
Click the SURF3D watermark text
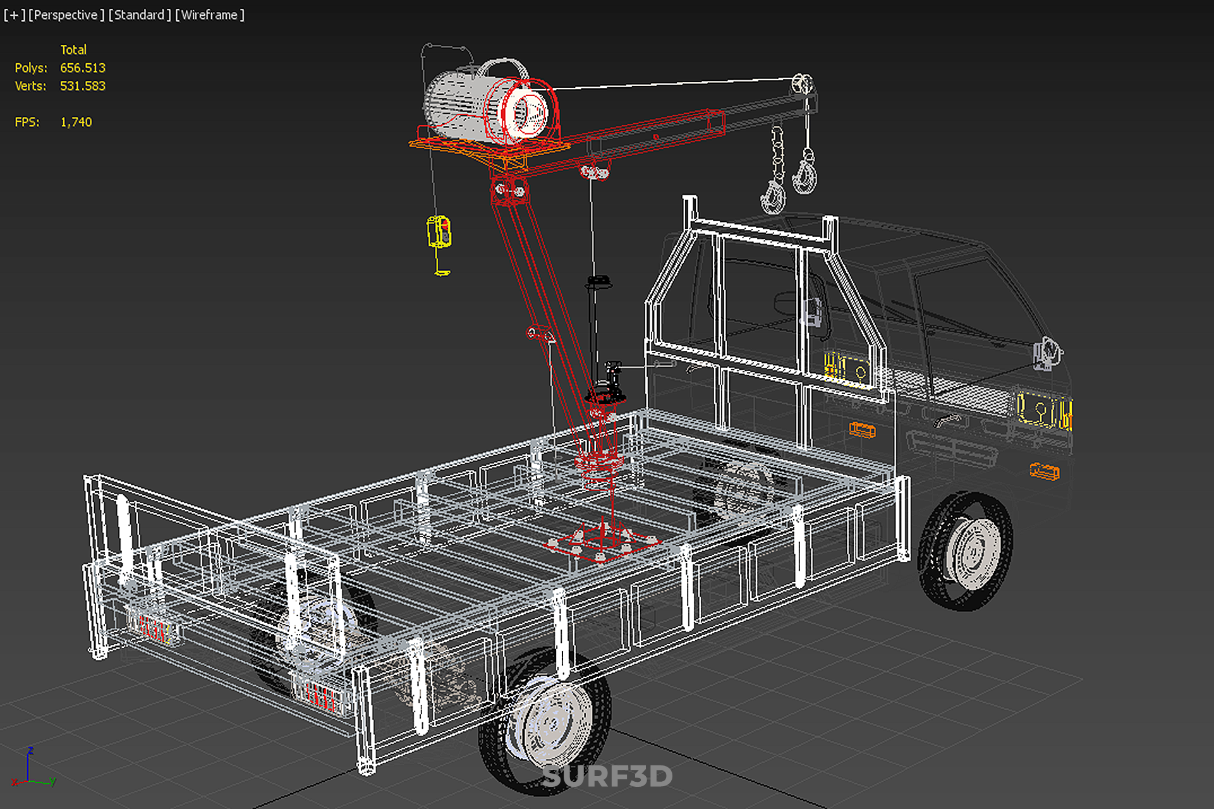coord(607,777)
